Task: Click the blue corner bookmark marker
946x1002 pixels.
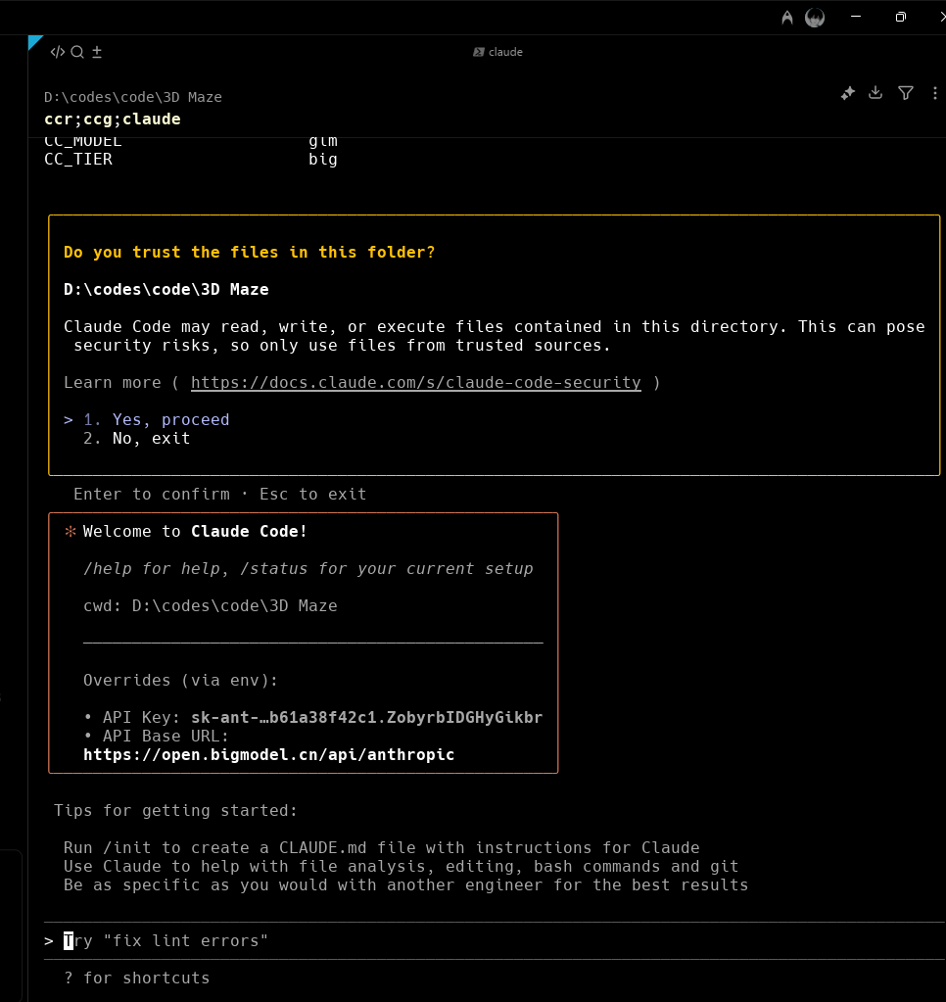Action: (35, 41)
